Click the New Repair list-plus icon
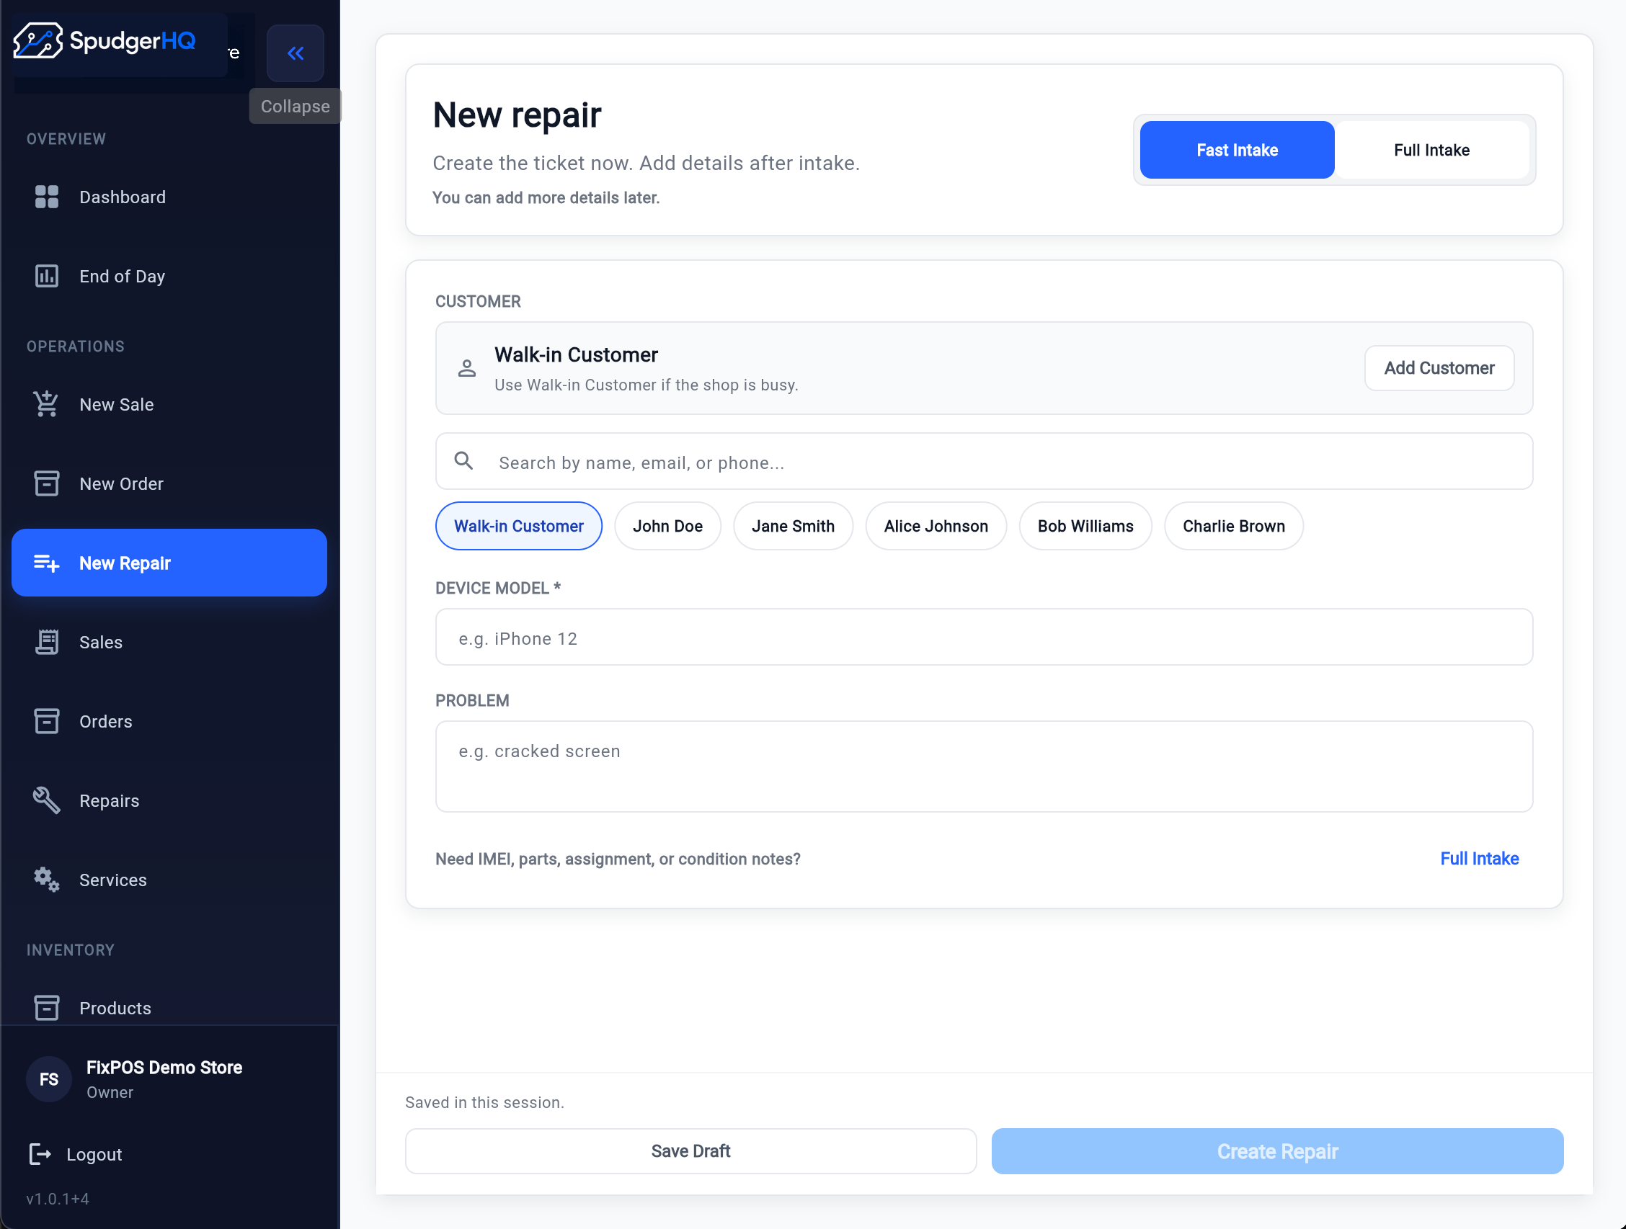Screen dimensions: 1626x1229 pyautogui.click(x=46, y=563)
